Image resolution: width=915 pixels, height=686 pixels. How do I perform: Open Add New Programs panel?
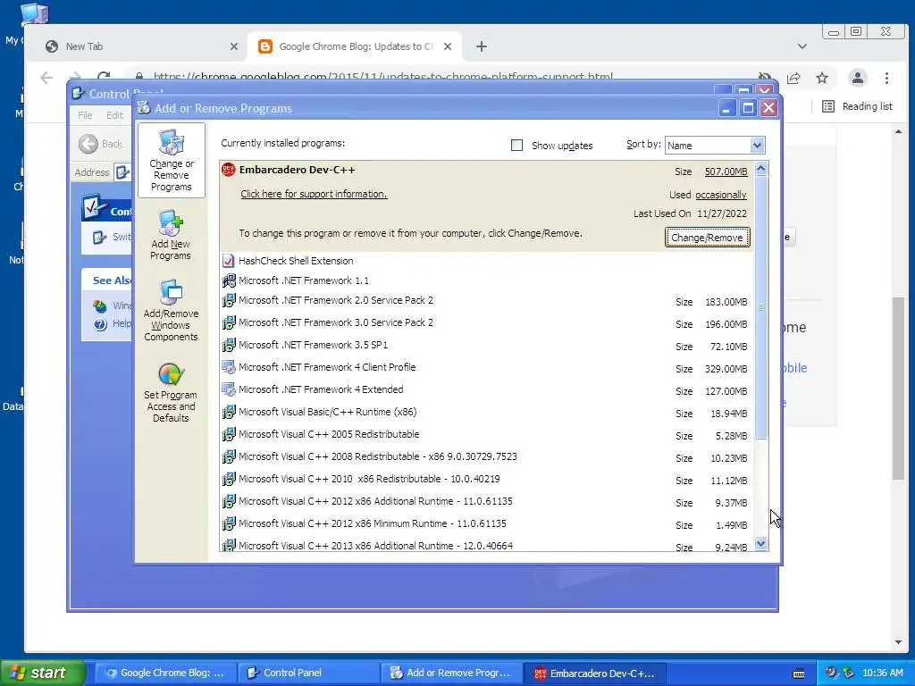tap(171, 236)
